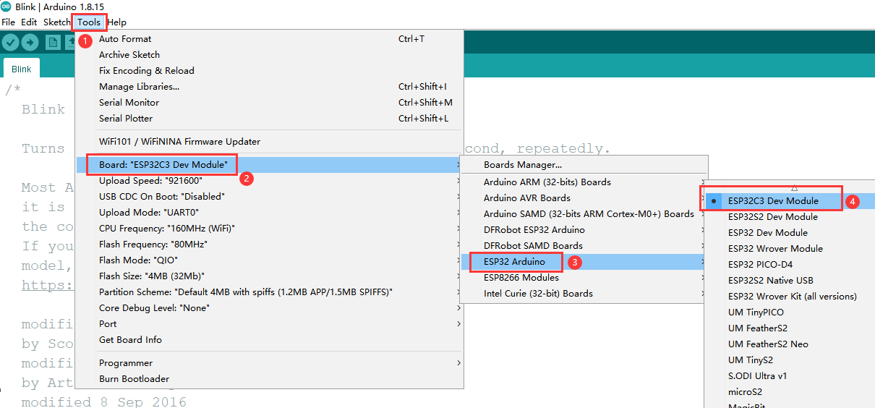Select Fix Encoding & Reload
This screenshot has width=875, height=408.
pos(268,71)
